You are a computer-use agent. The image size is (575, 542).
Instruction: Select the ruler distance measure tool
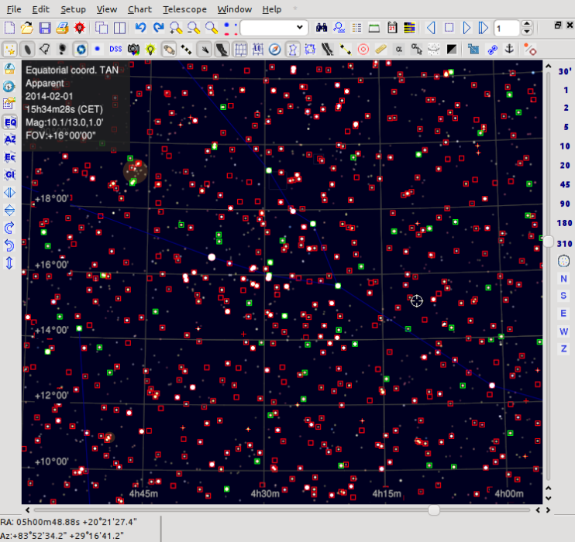380,49
